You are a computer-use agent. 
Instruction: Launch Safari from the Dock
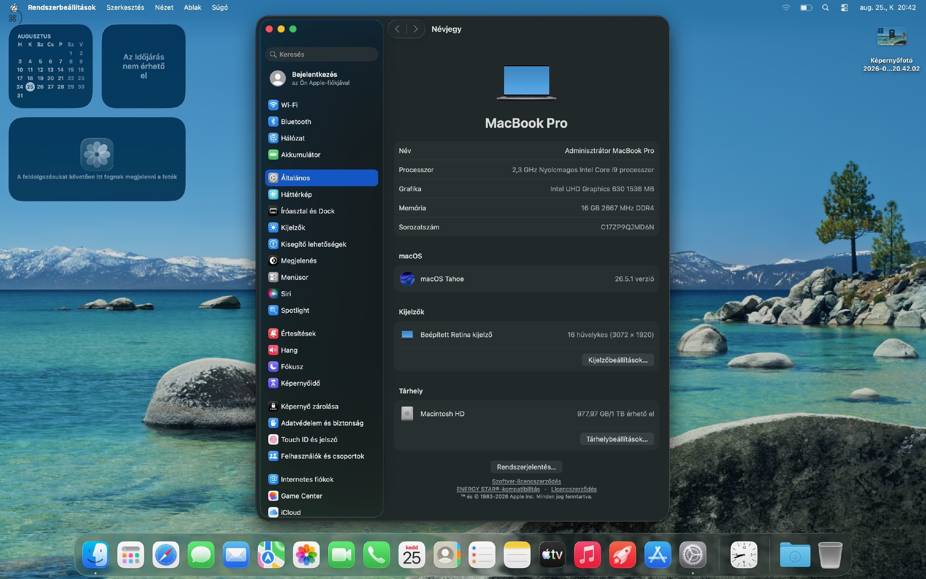[x=166, y=555]
